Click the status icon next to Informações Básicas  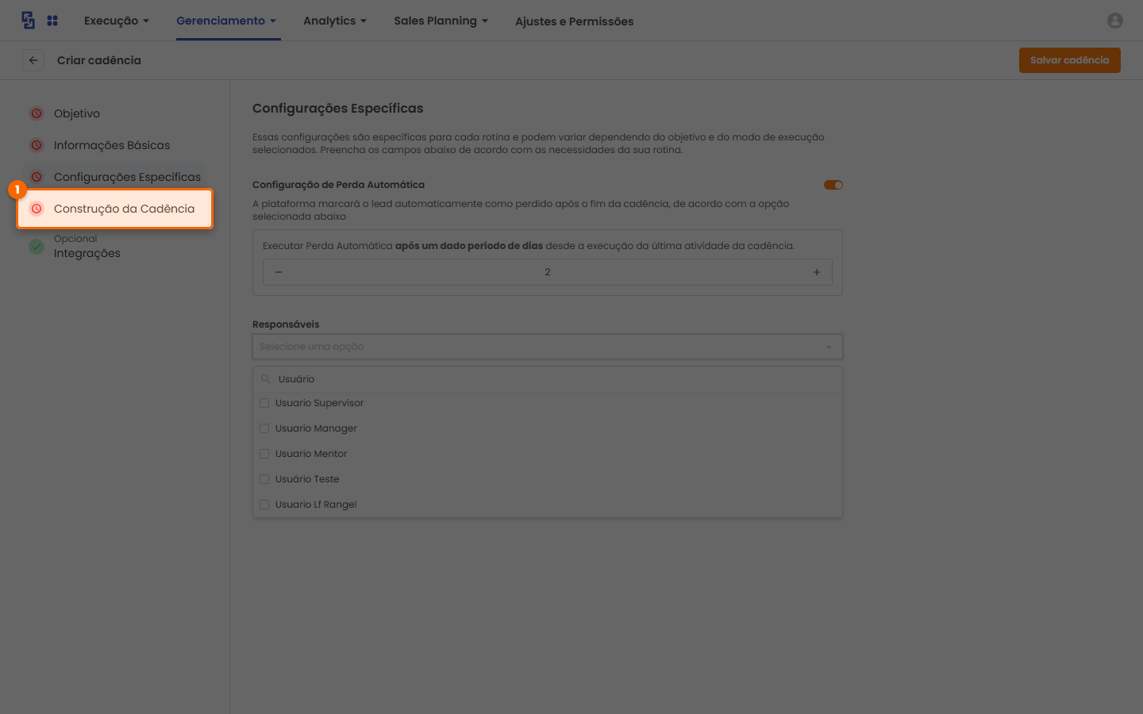coord(37,145)
